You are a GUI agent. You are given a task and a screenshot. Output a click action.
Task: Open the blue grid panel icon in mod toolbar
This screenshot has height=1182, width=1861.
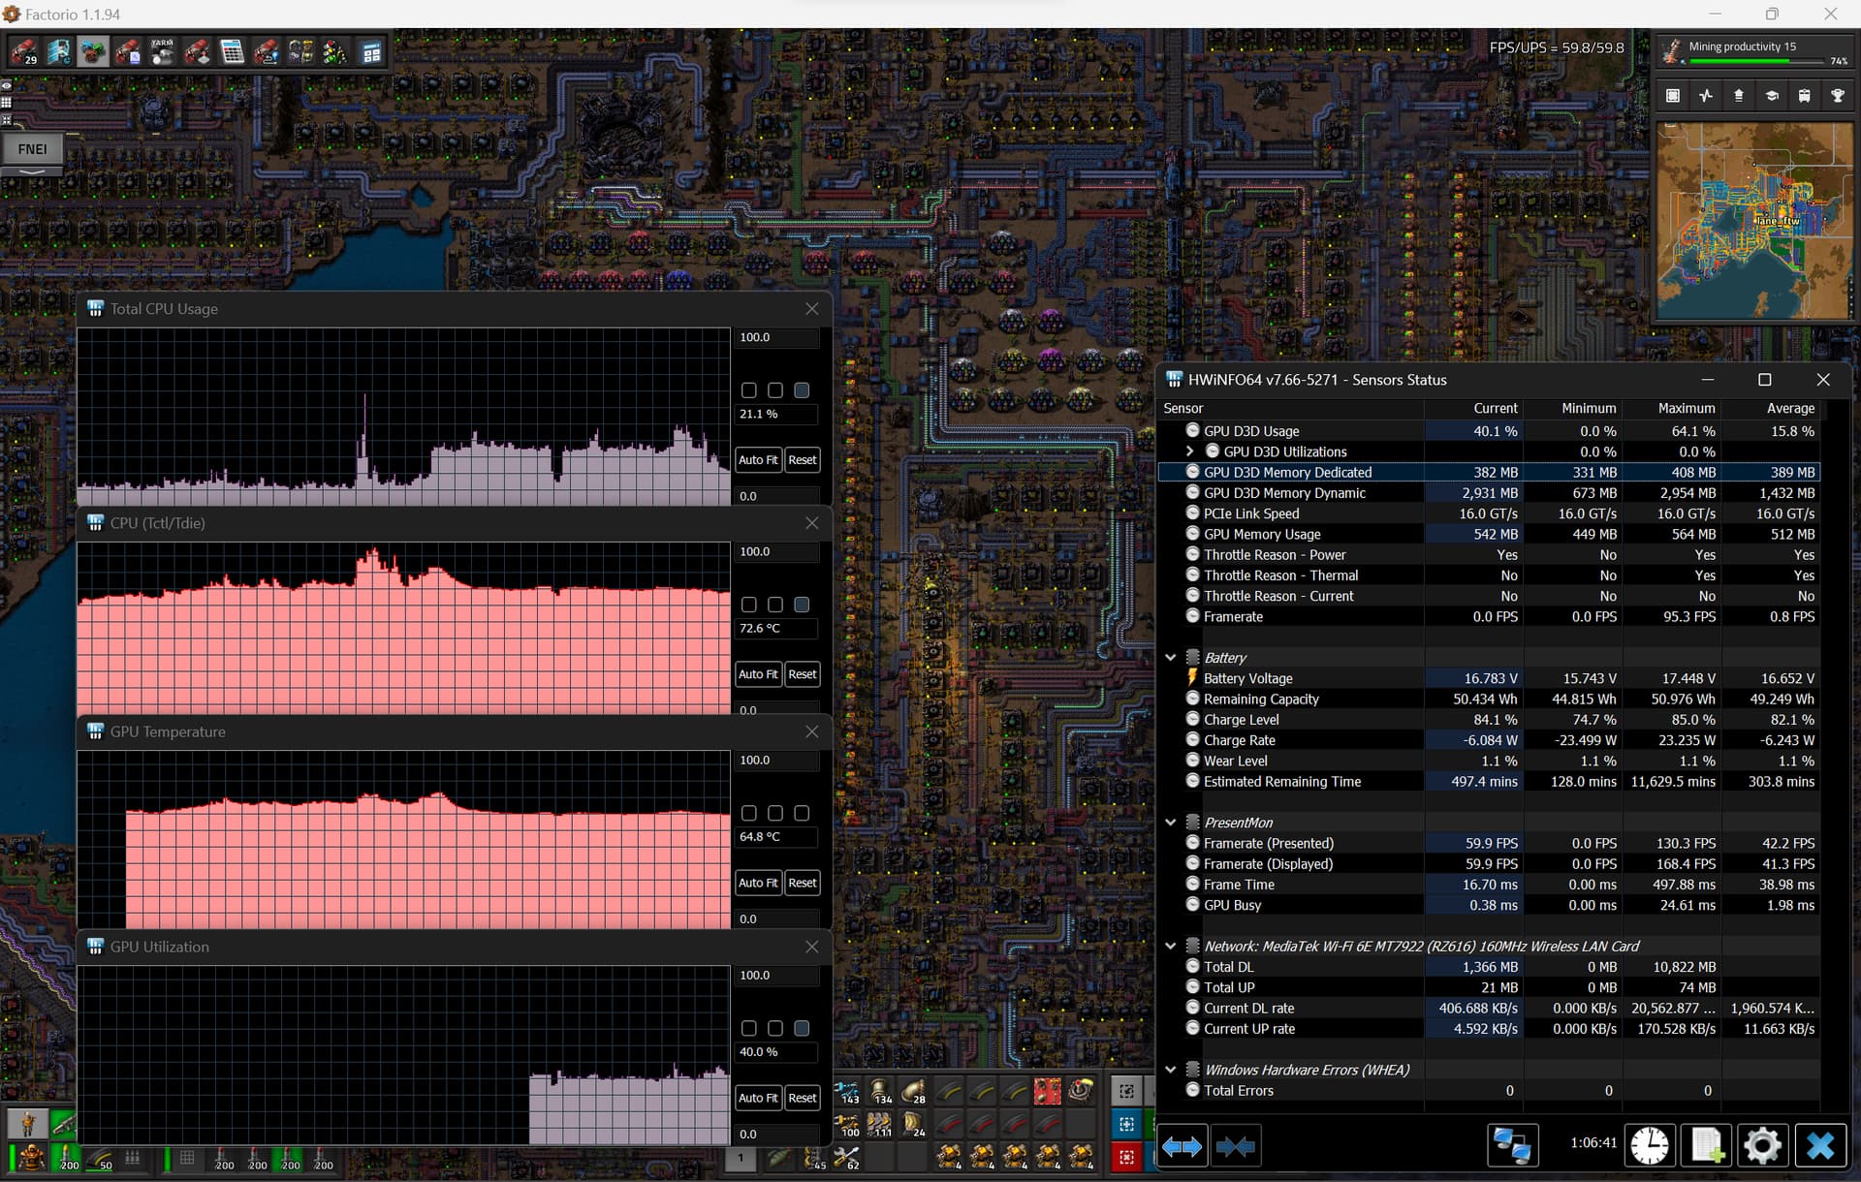point(371,51)
